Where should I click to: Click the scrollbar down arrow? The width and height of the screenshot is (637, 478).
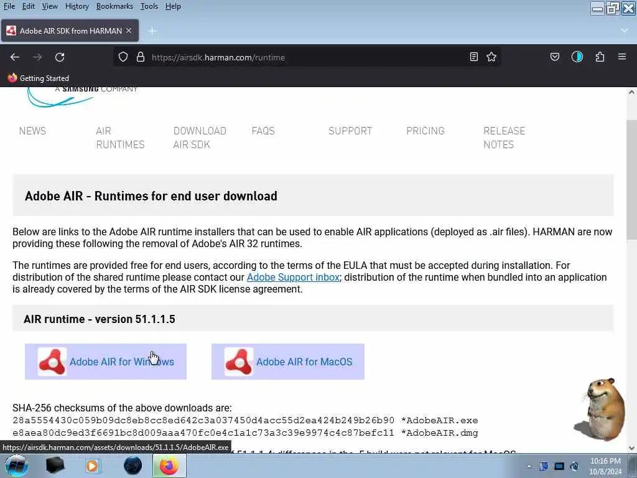[631, 448]
